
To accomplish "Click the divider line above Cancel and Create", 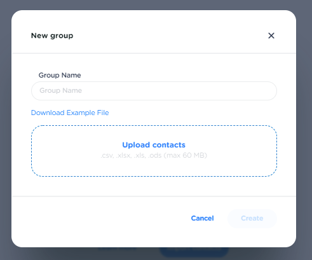I will pos(154,196).
